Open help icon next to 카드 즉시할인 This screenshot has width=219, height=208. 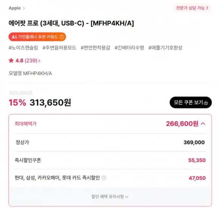pyautogui.click(x=104, y=178)
